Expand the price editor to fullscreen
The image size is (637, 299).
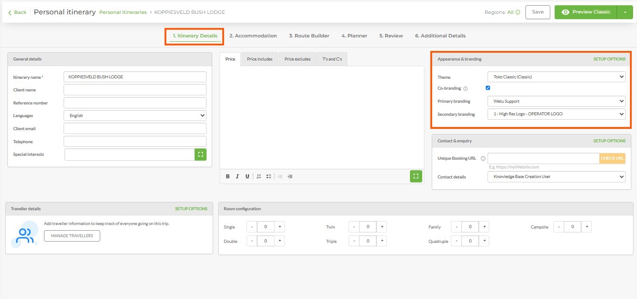coord(416,176)
